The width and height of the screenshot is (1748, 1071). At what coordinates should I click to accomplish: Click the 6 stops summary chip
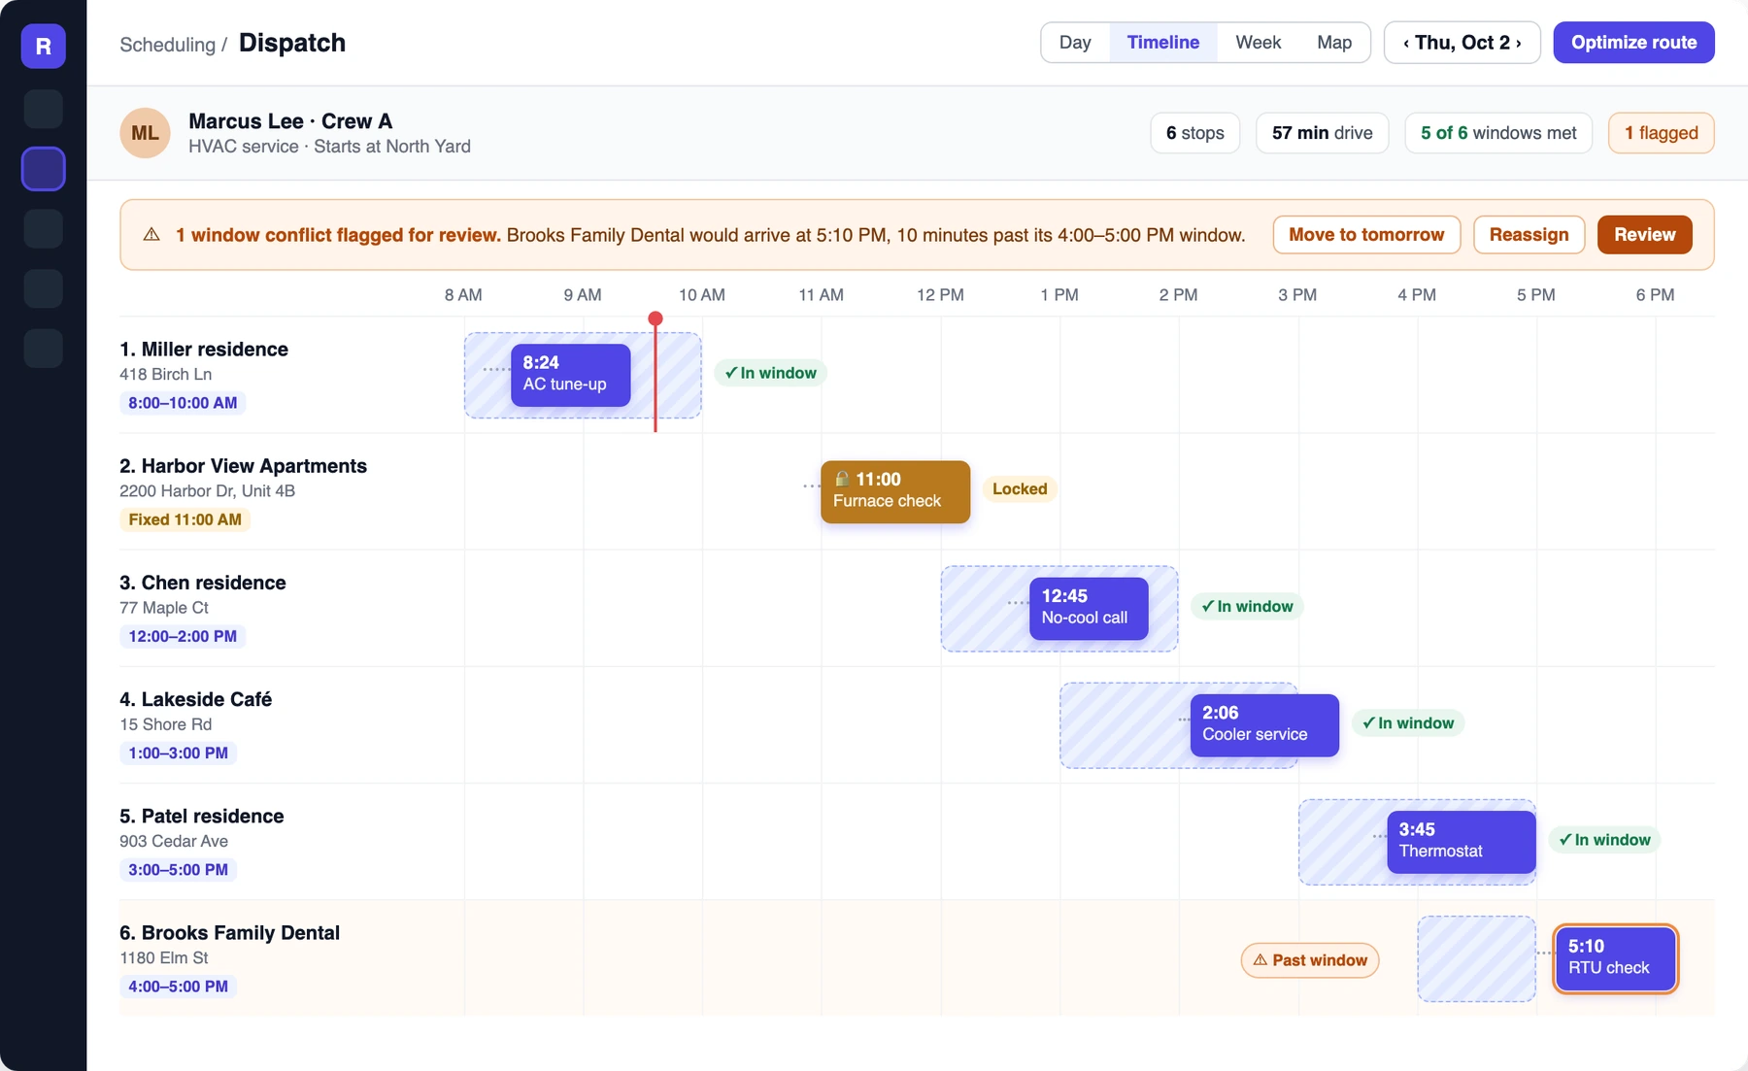[x=1194, y=133]
